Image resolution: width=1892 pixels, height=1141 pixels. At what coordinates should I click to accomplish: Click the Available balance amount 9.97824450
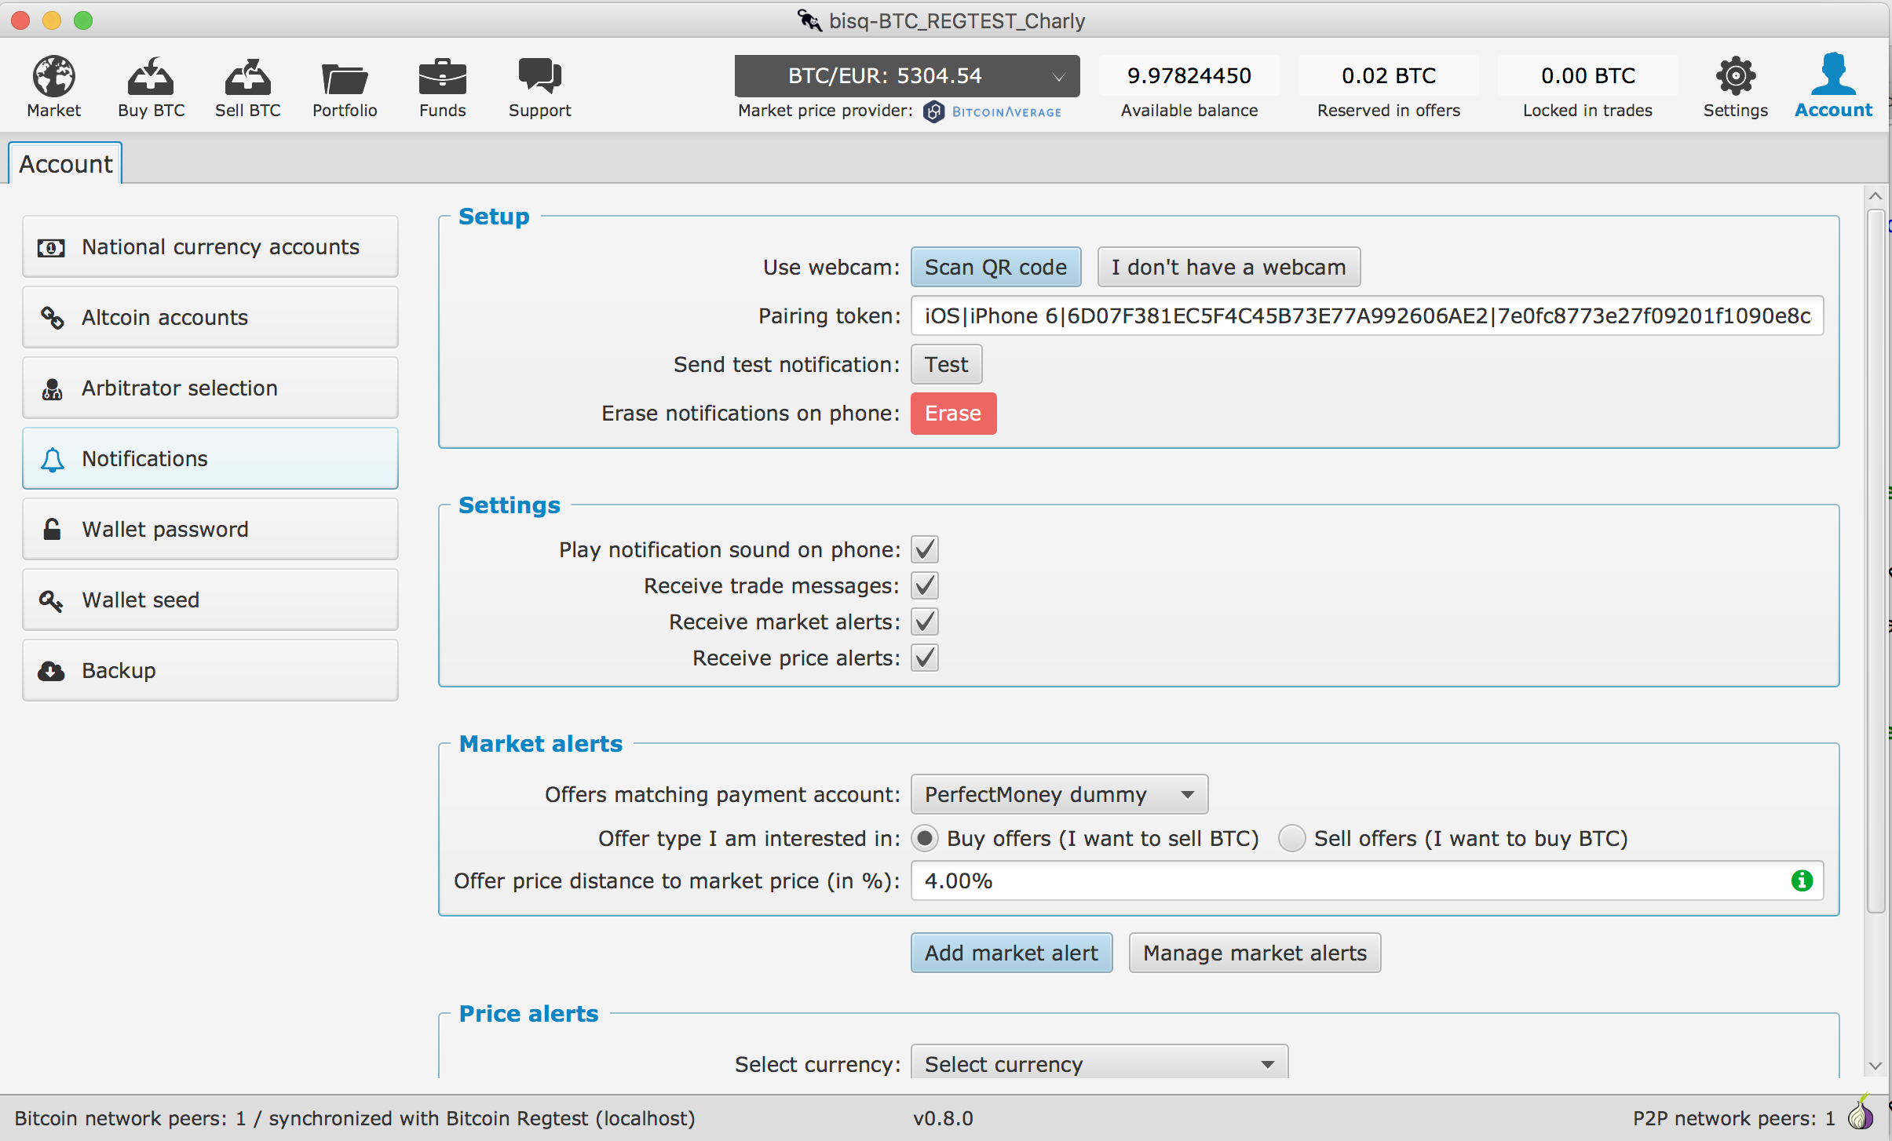point(1189,75)
